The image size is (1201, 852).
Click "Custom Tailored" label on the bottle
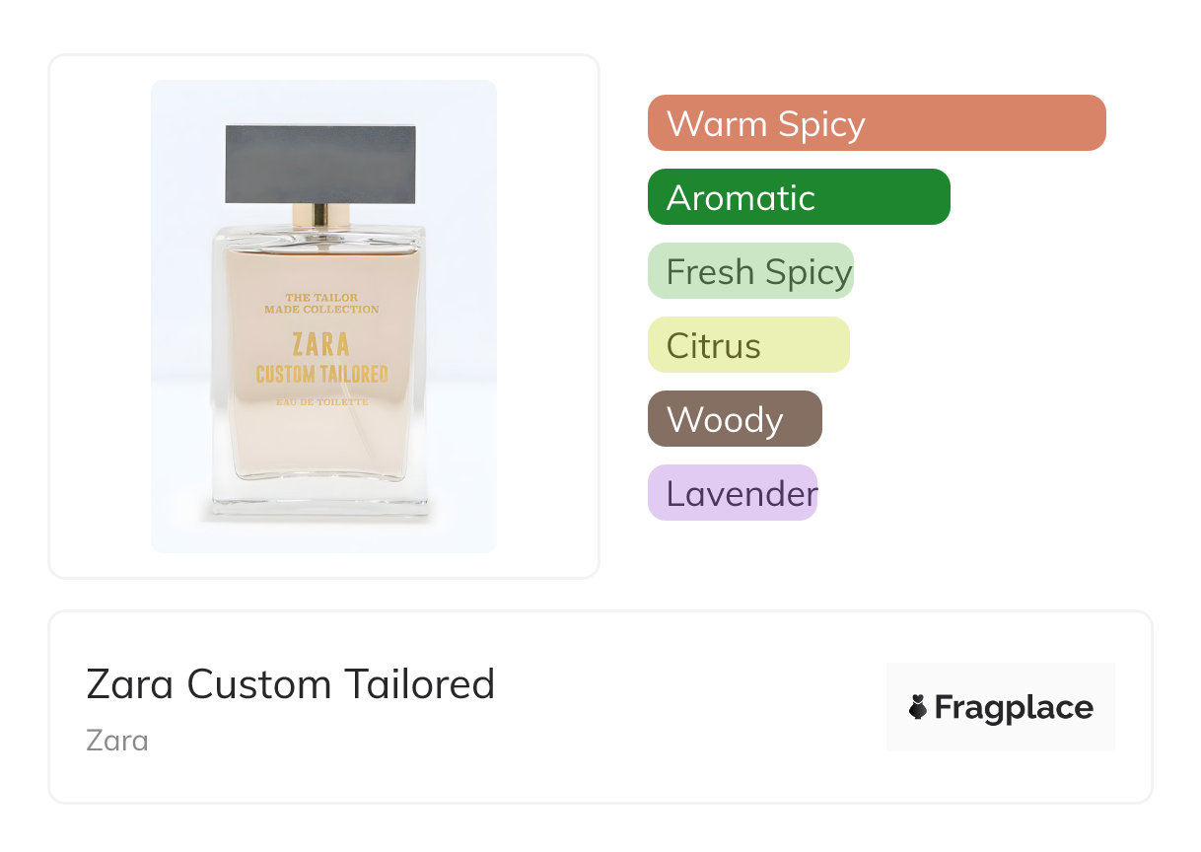click(x=321, y=375)
